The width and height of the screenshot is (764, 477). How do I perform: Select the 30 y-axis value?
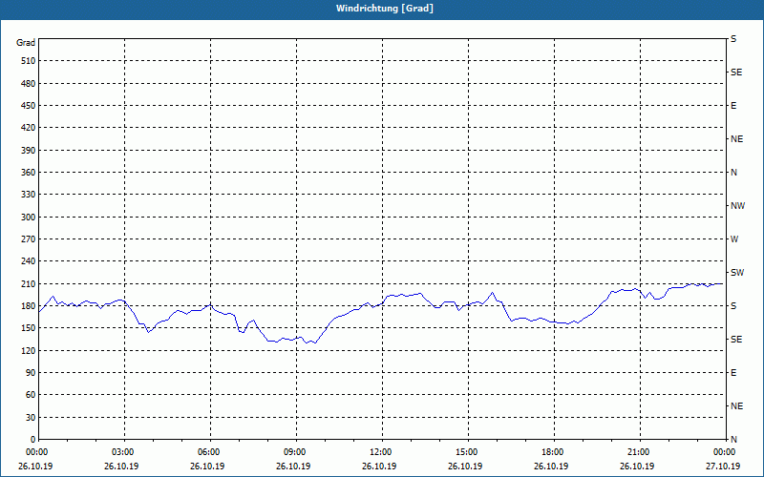[32, 418]
